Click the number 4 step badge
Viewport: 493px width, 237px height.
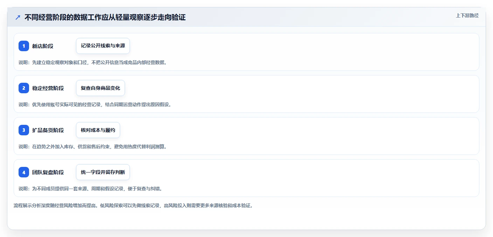tap(24, 172)
